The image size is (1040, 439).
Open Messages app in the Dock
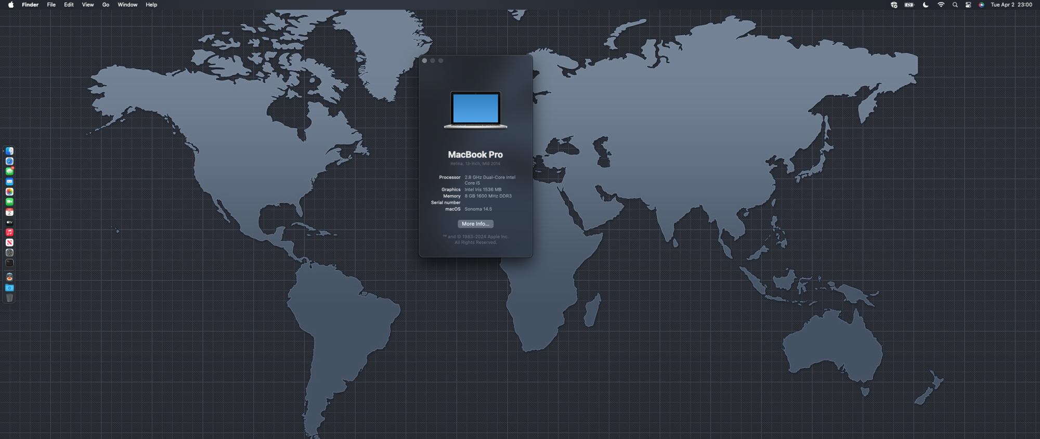tap(9, 171)
